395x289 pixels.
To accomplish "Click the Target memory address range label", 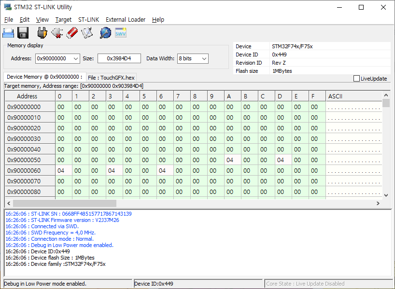I will click(x=73, y=86).
